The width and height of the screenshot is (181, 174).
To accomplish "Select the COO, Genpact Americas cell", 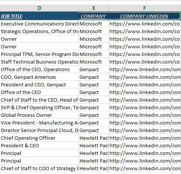I will 39,77.
